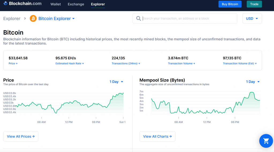Click the Trade button

click(254, 4)
